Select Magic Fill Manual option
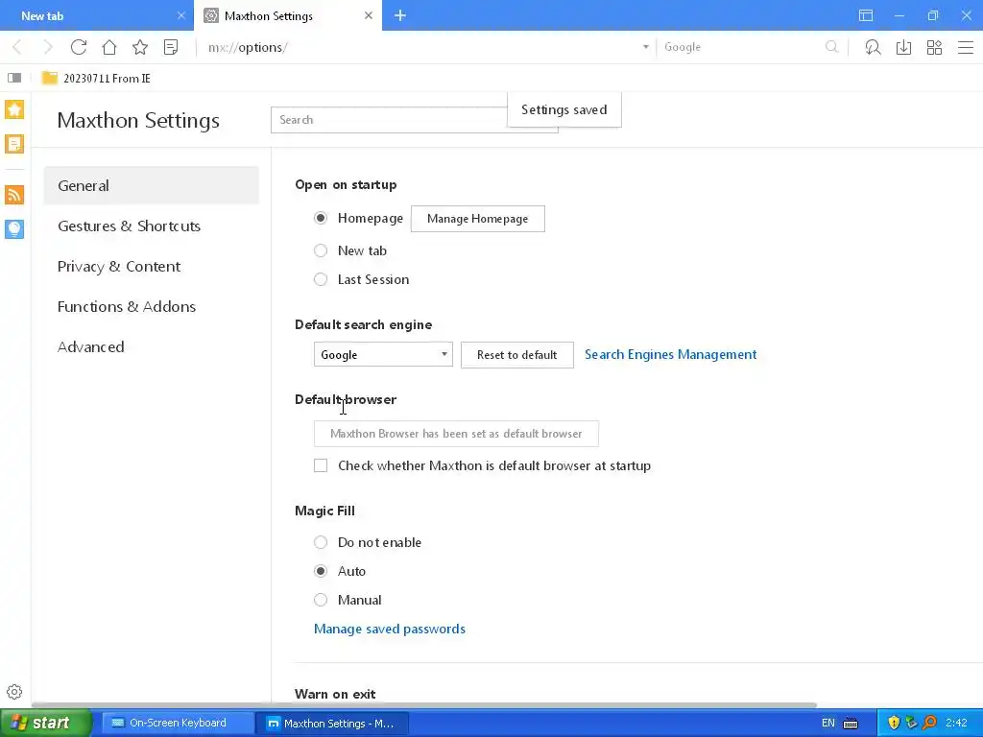Screen dimensions: 983x737 tap(321, 600)
